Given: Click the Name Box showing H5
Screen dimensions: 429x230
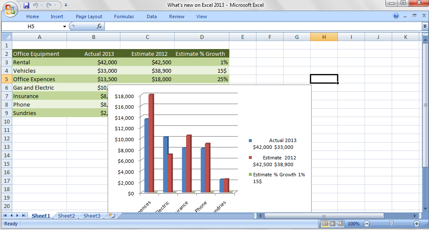Looking at the screenshot, I should (x=31, y=27).
